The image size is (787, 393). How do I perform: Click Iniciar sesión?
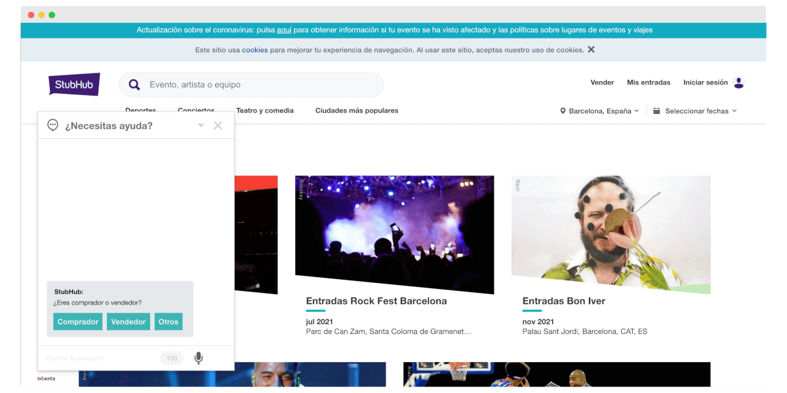click(x=707, y=83)
